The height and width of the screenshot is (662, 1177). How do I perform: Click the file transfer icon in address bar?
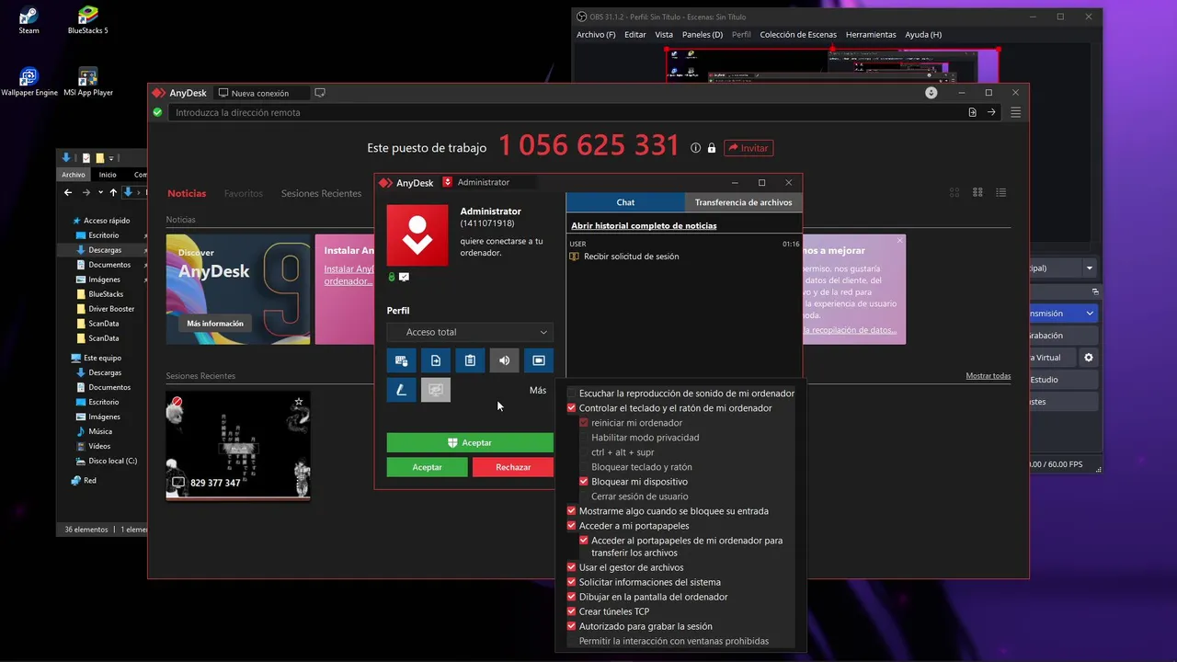972,112
